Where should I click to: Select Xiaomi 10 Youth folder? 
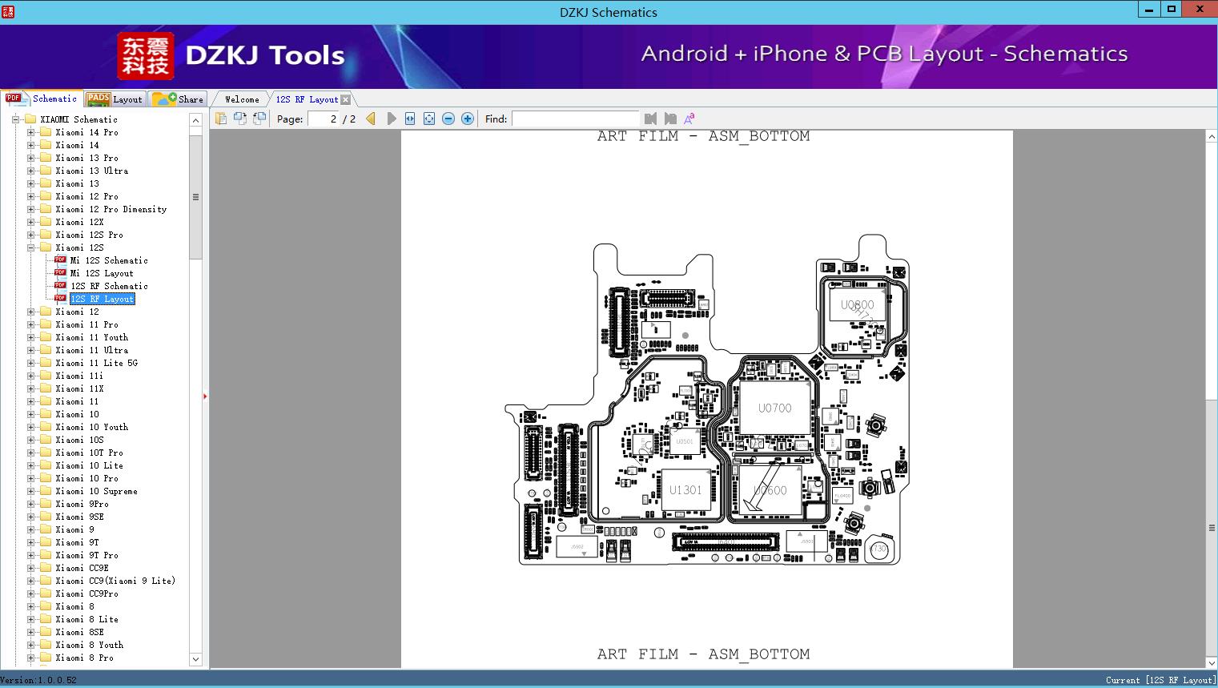click(91, 427)
